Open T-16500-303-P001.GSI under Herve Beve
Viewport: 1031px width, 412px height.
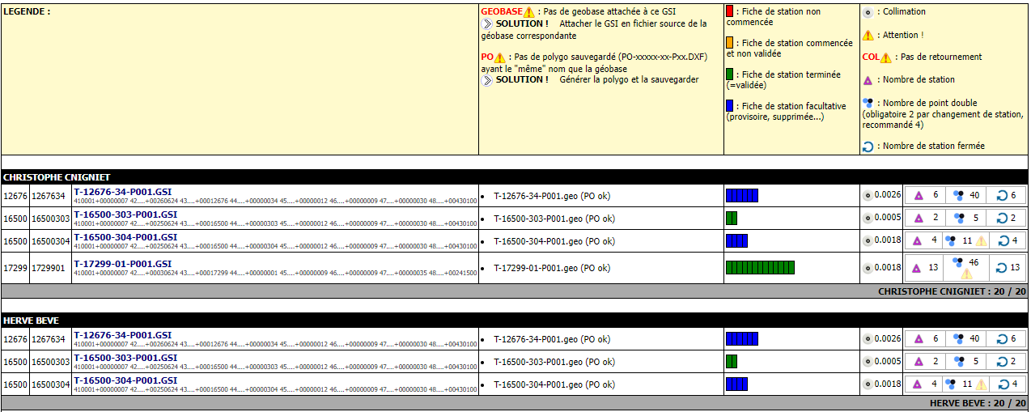pyautogui.click(x=125, y=358)
